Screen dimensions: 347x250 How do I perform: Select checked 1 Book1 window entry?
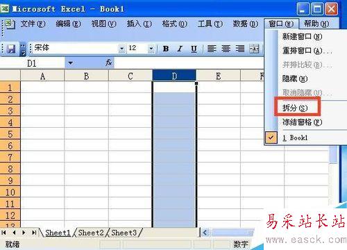pyautogui.click(x=305, y=138)
